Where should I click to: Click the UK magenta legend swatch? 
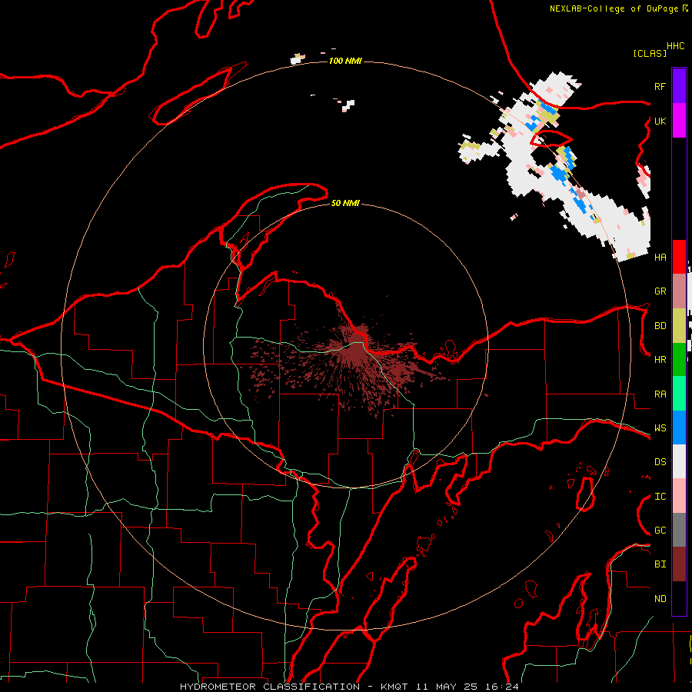point(679,121)
